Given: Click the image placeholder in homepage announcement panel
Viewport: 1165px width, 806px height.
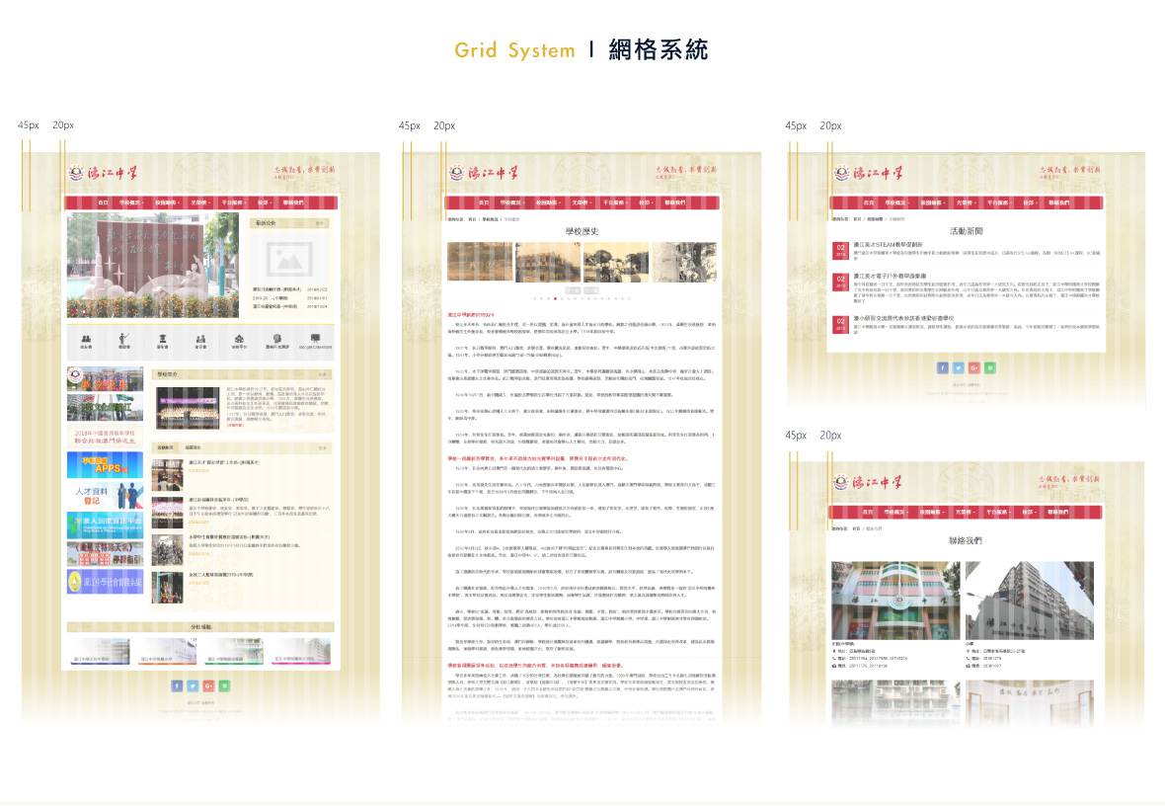Looking at the screenshot, I should [289, 259].
